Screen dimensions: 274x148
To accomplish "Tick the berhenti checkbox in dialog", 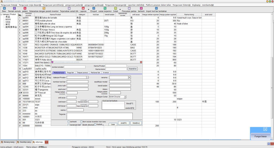I will click(69, 122).
